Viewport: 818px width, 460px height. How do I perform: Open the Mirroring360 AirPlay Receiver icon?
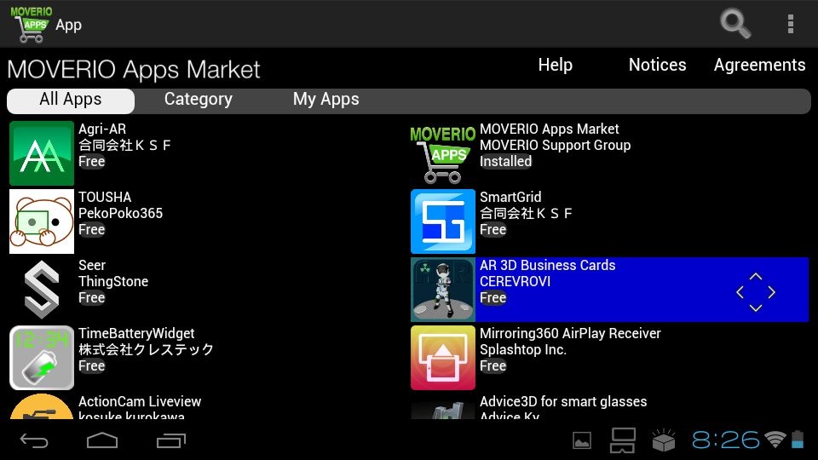coord(443,358)
